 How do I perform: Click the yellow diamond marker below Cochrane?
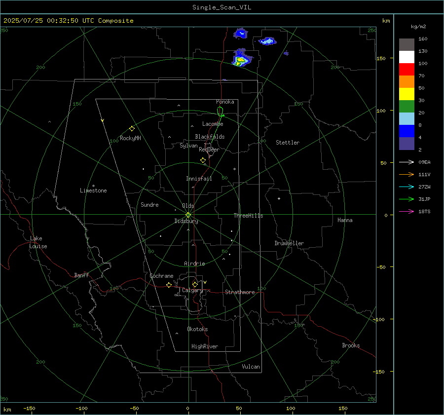(x=169, y=285)
